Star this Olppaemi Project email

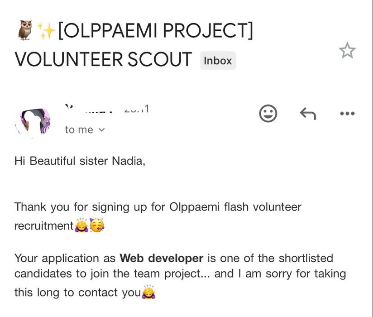coord(347,50)
